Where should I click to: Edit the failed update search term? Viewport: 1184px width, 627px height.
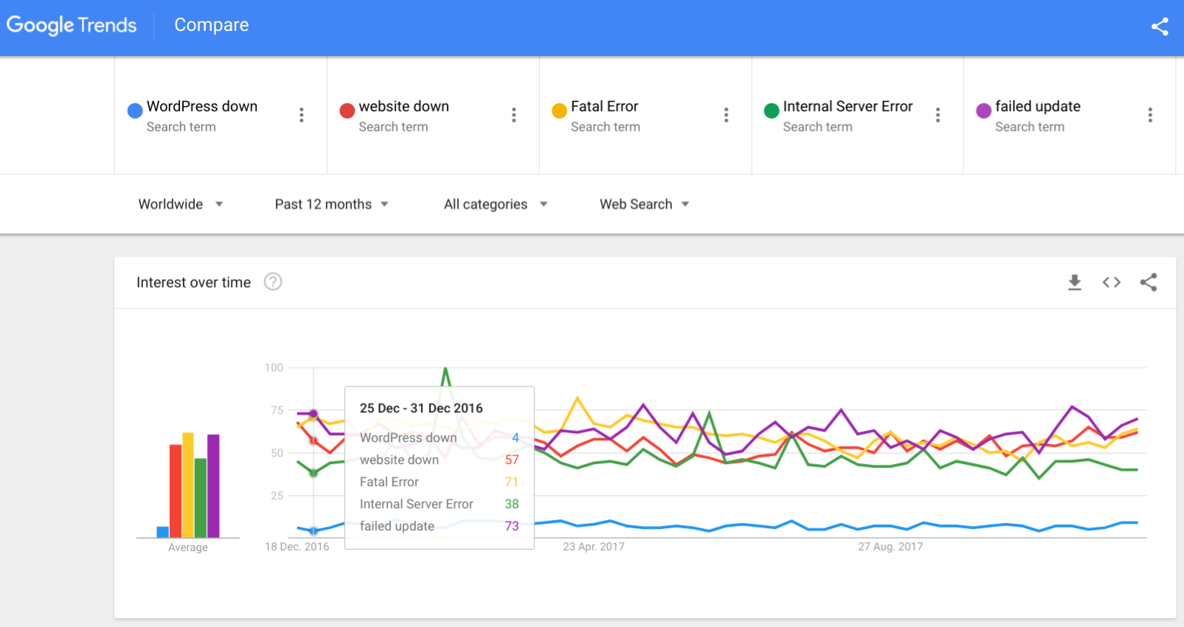click(1038, 106)
